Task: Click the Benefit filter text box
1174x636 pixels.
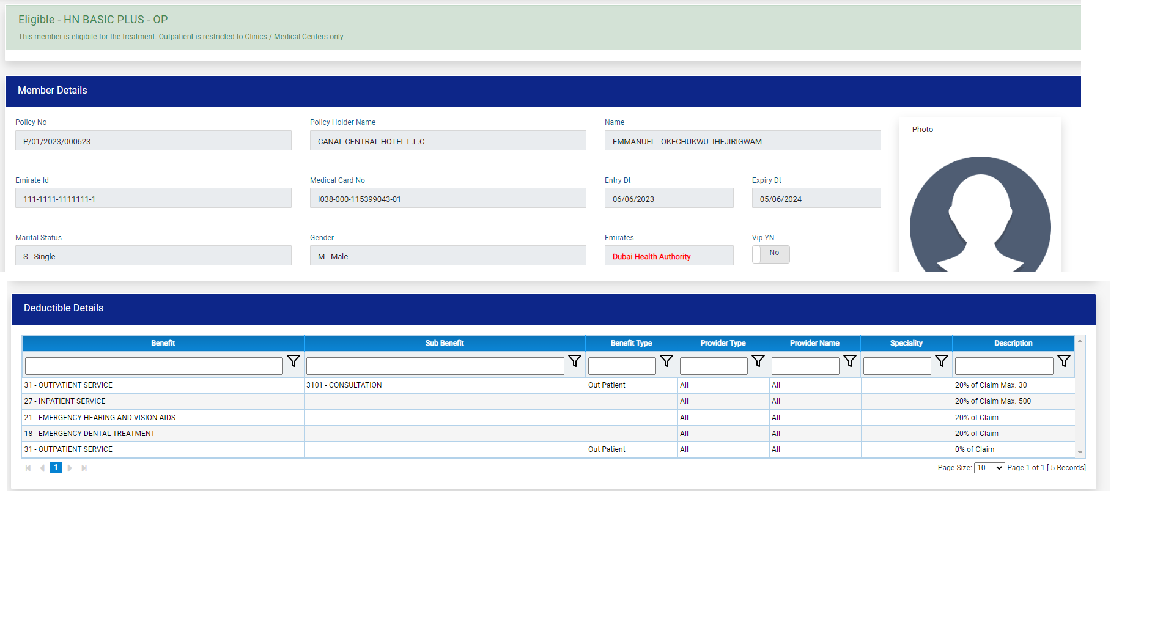Action: coord(153,366)
